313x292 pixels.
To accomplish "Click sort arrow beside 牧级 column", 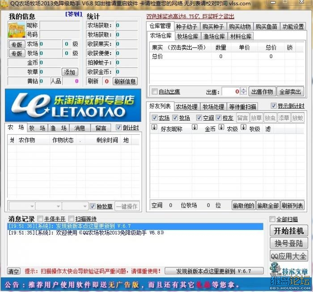I will point(243,127).
